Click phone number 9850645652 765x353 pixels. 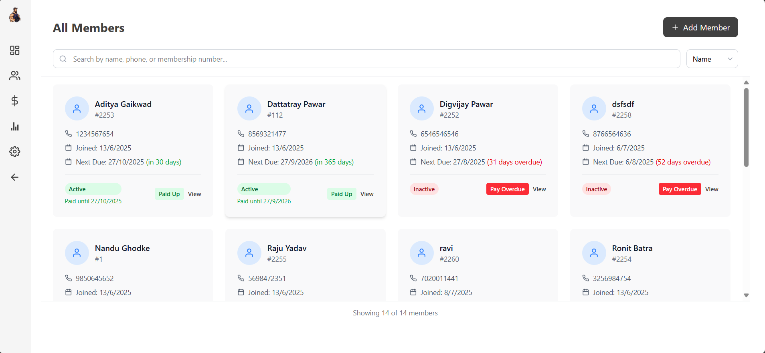tap(95, 279)
